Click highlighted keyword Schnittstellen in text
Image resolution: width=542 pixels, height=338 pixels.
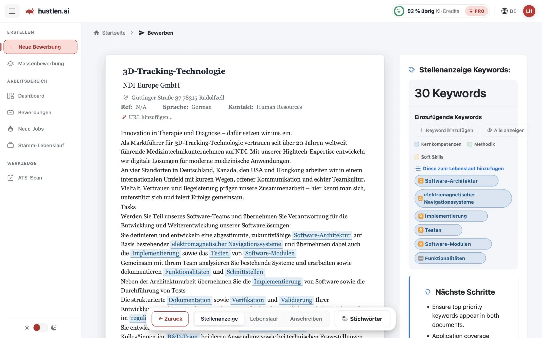coord(245,272)
